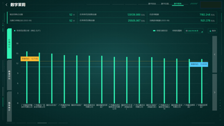
Task: Click the green 茉莉花价格分析 legend square
Action: [15, 31]
